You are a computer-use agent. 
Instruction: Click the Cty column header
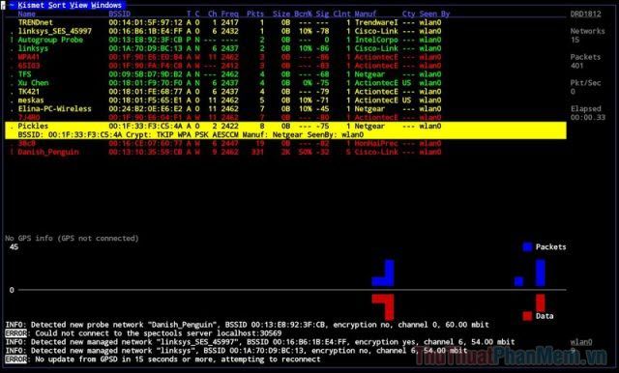(x=408, y=14)
